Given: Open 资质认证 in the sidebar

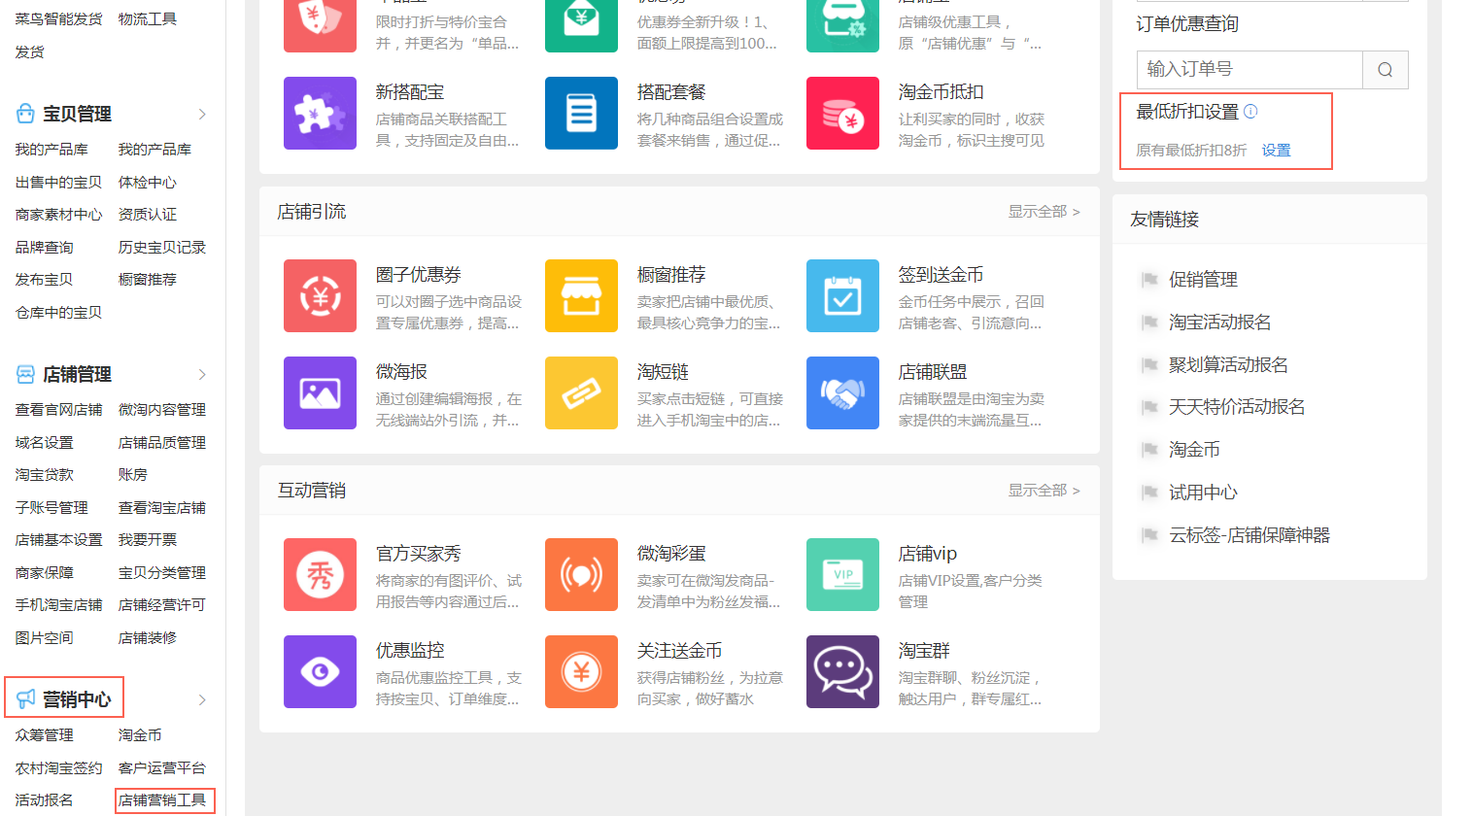Looking at the screenshot, I should click(x=148, y=215).
